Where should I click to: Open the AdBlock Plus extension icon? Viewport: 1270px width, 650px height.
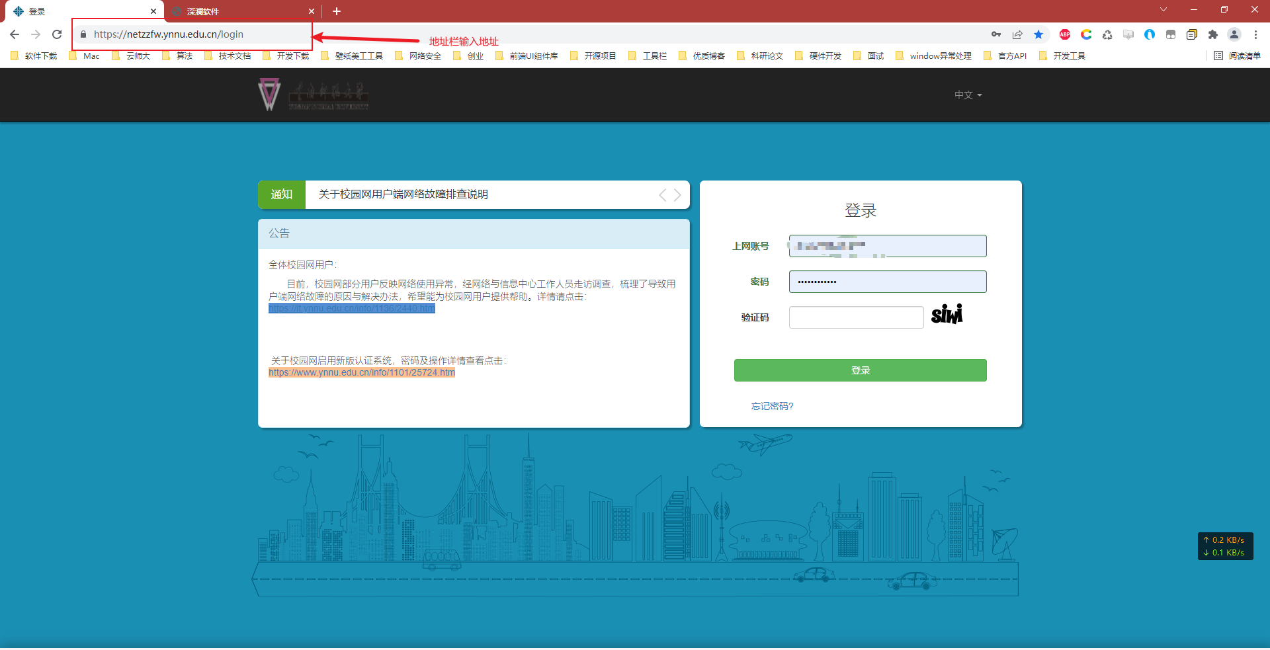click(1065, 34)
